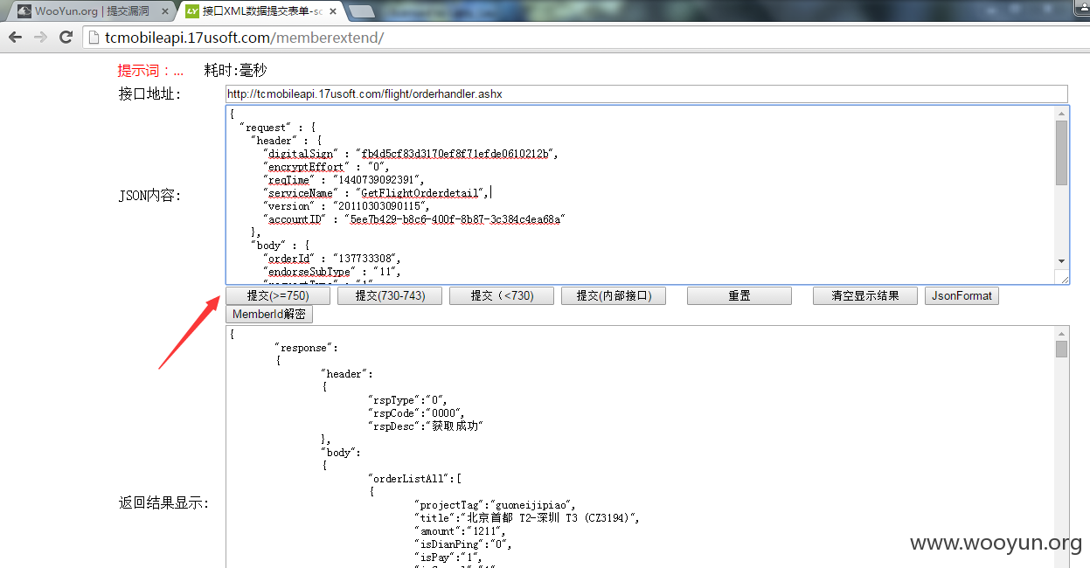
Task: Click the "rspType":"0" line
Action: point(406,399)
